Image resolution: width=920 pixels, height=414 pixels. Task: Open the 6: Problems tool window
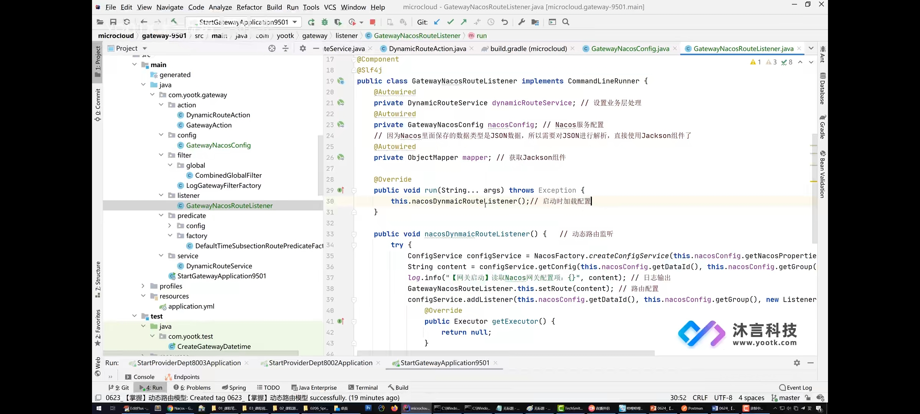tap(192, 388)
